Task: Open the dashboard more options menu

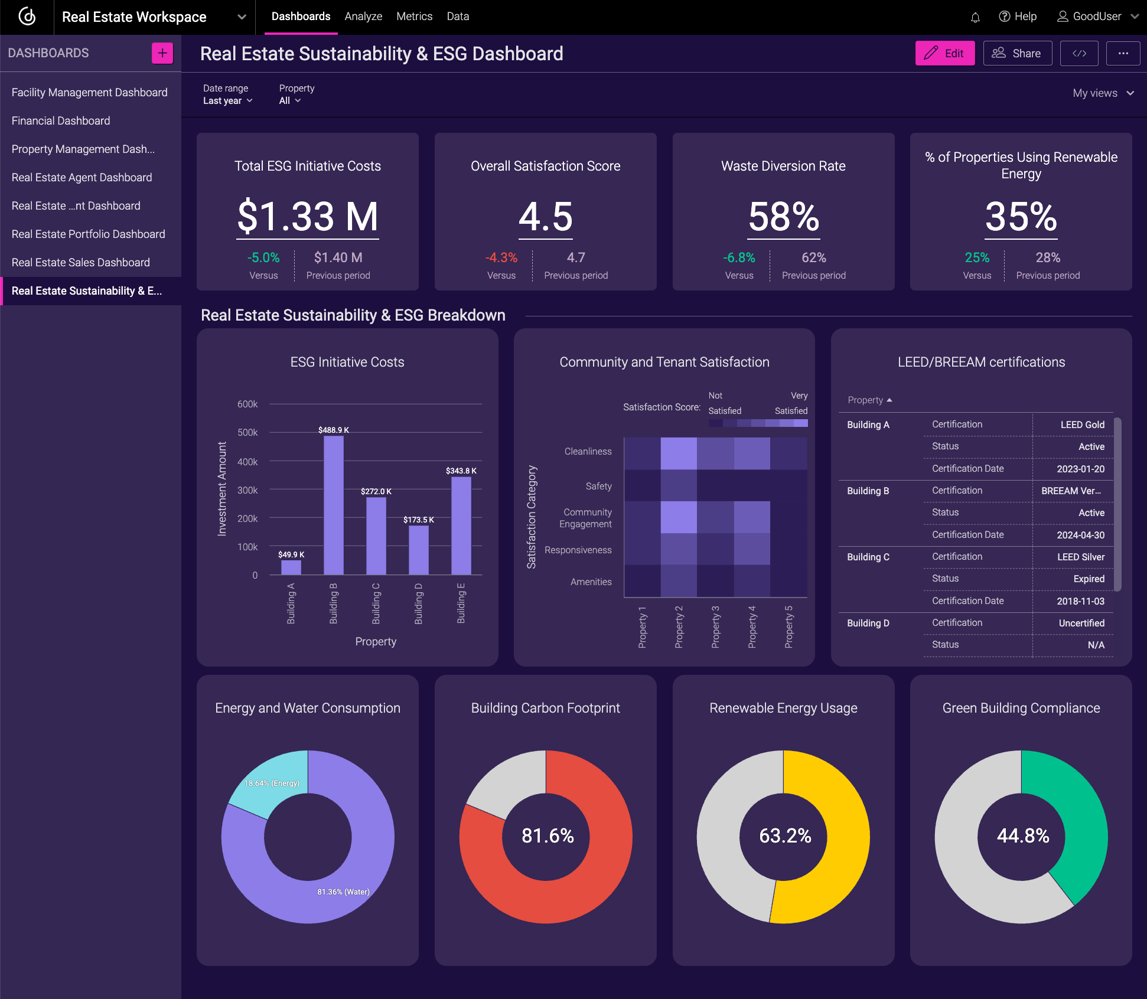Action: (1123, 53)
